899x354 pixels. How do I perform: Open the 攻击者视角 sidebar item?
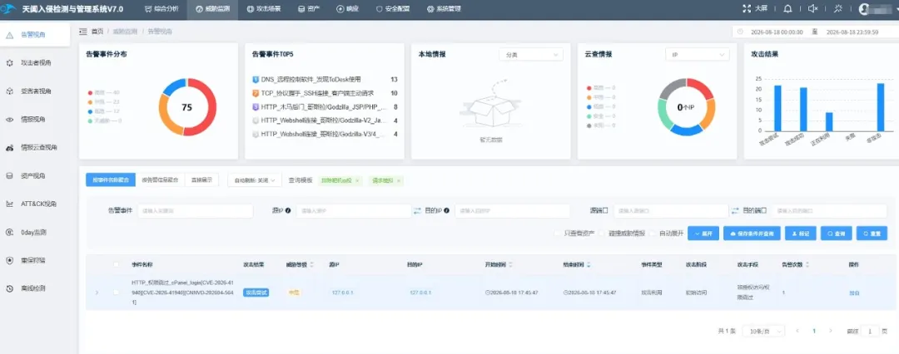coord(34,62)
